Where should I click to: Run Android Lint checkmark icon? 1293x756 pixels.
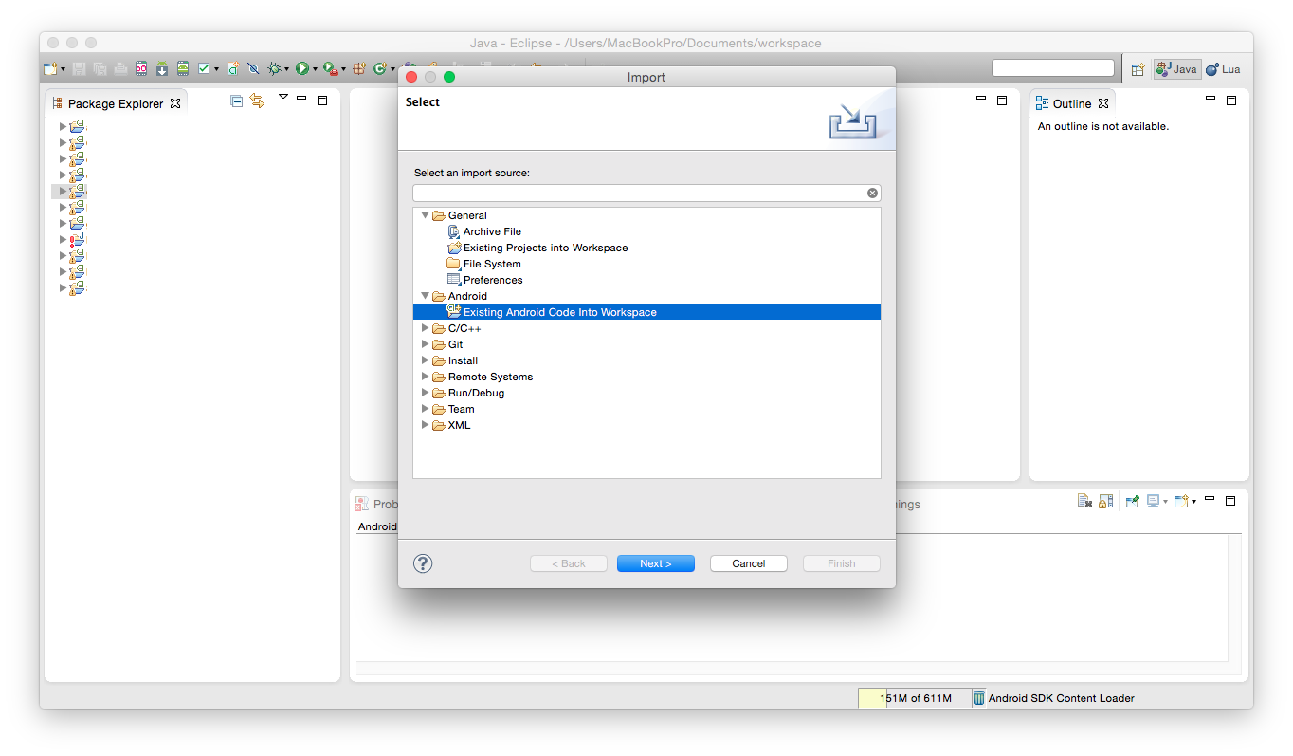(x=204, y=69)
